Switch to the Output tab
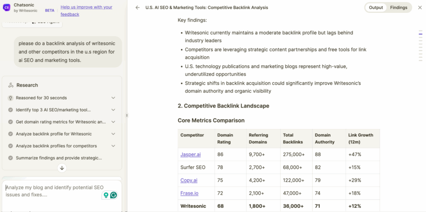The width and height of the screenshot is (426, 212). [x=376, y=7]
